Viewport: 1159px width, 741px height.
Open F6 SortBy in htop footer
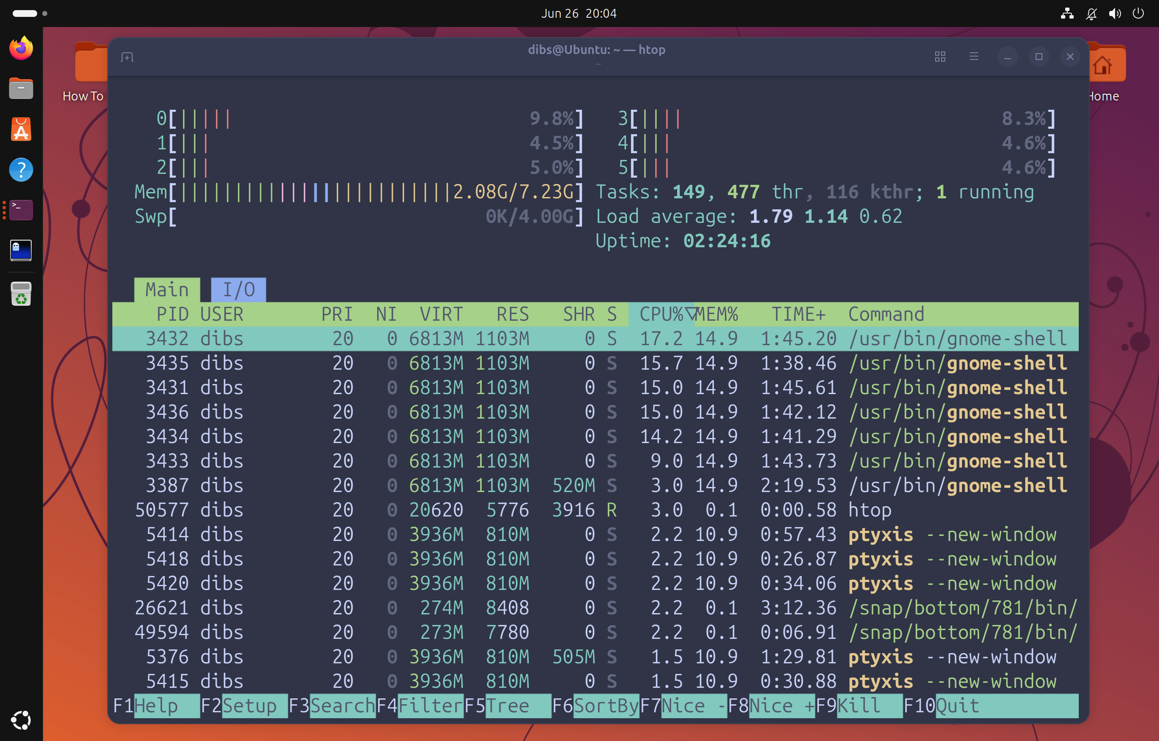tap(596, 706)
